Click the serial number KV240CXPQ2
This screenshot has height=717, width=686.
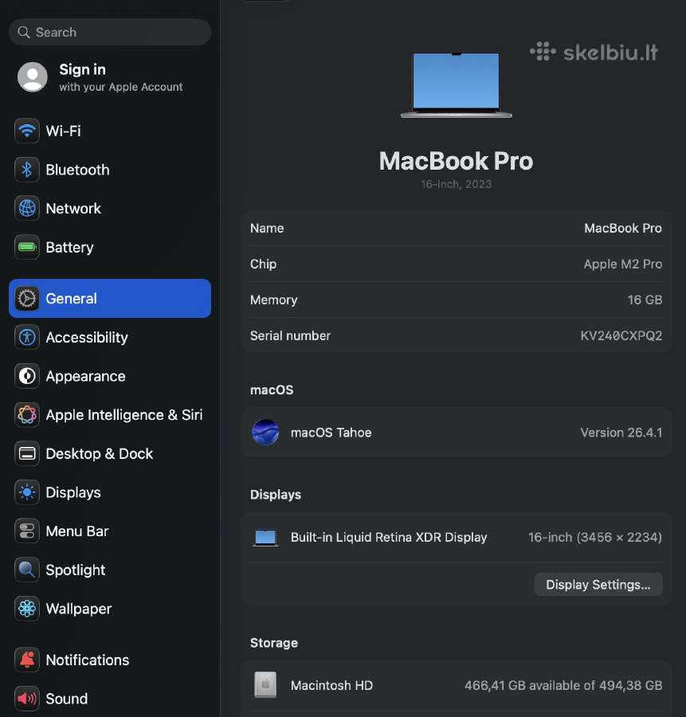pyautogui.click(x=621, y=335)
